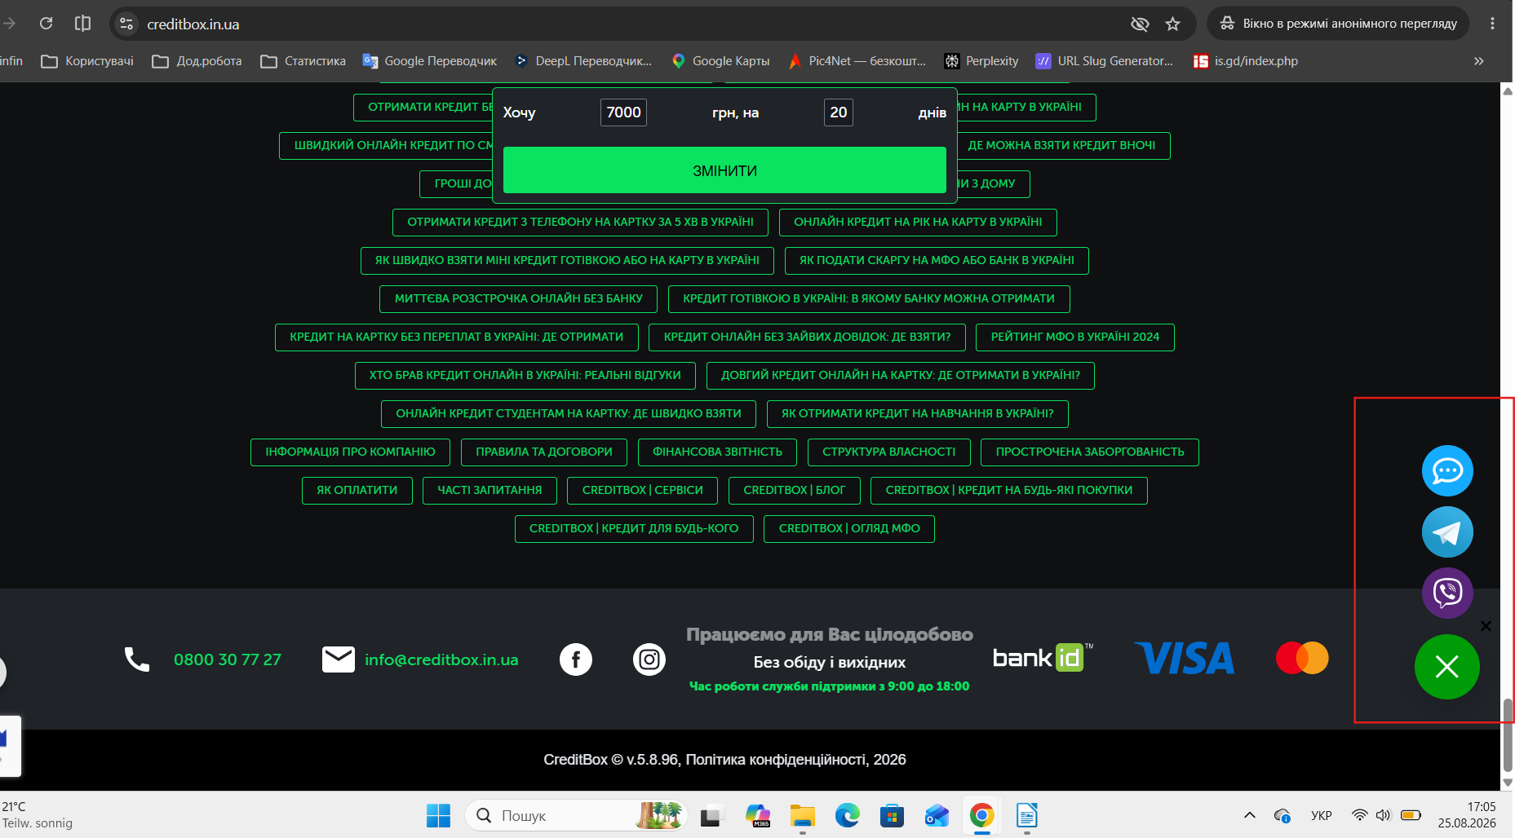Open CREDITBOX | БЛОГ link
Viewport: 1515px width, 838px height.
(795, 491)
